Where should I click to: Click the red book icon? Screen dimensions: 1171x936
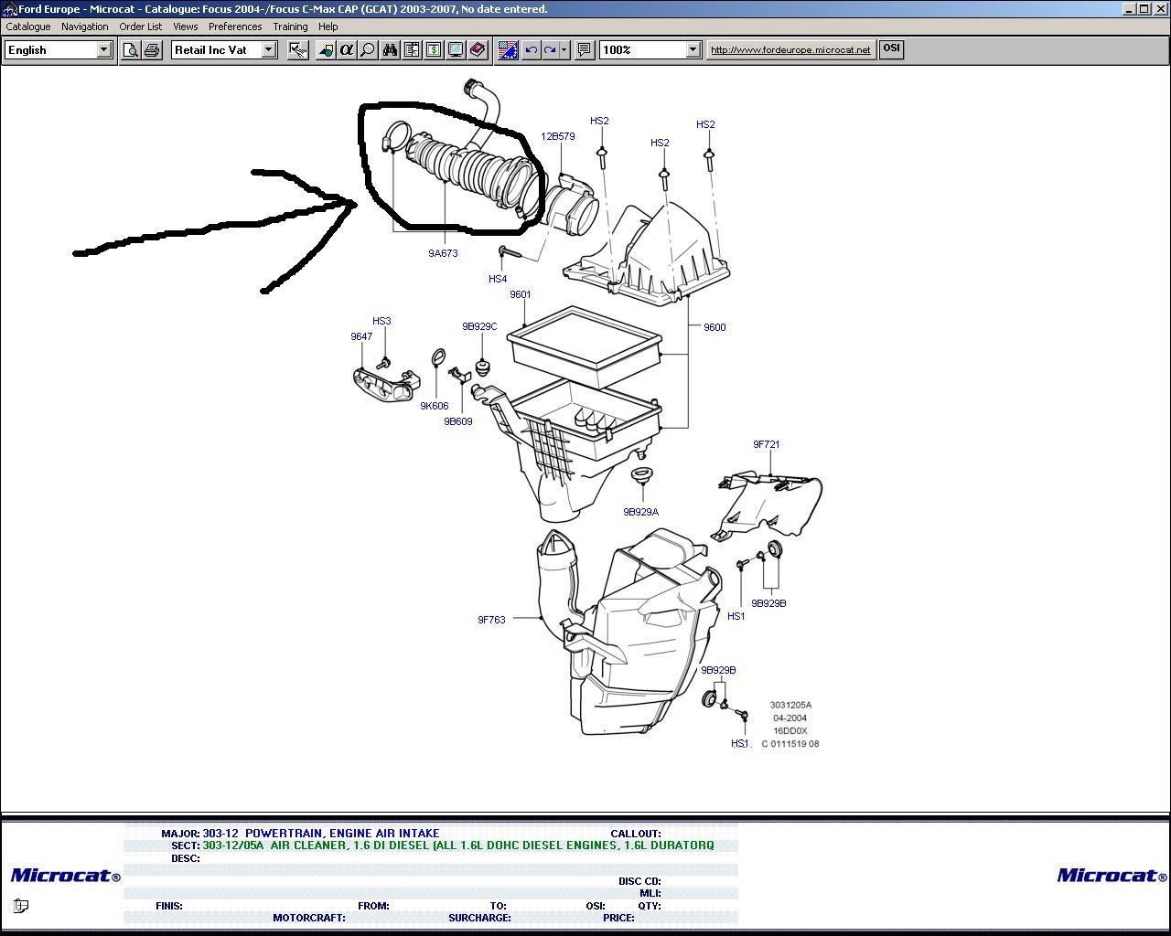tap(477, 50)
